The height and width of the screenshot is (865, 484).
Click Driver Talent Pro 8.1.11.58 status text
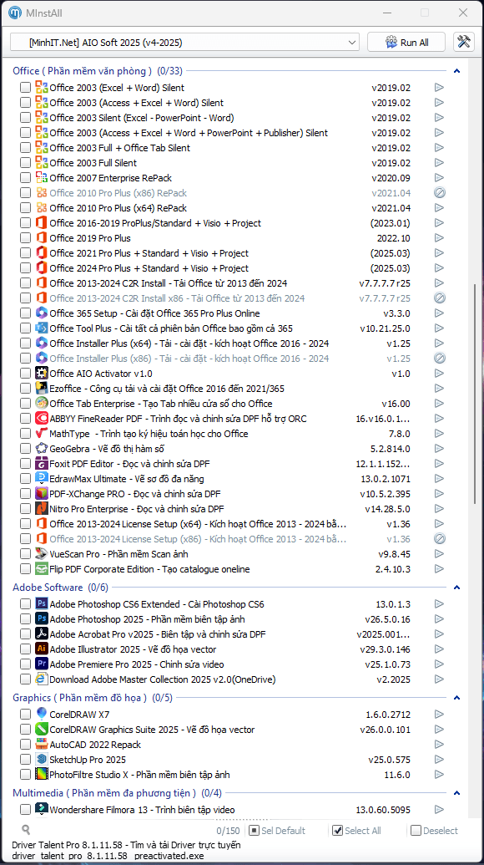tap(126, 845)
